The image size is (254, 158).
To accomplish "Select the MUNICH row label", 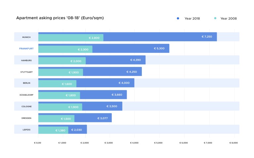I will point(26,37).
